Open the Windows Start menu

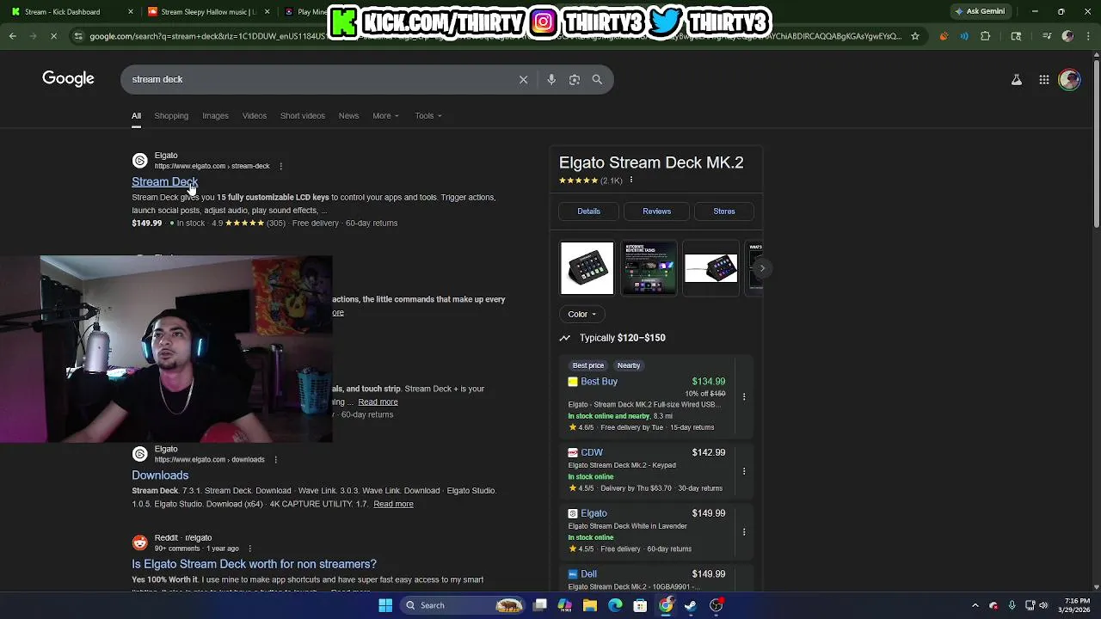(385, 605)
